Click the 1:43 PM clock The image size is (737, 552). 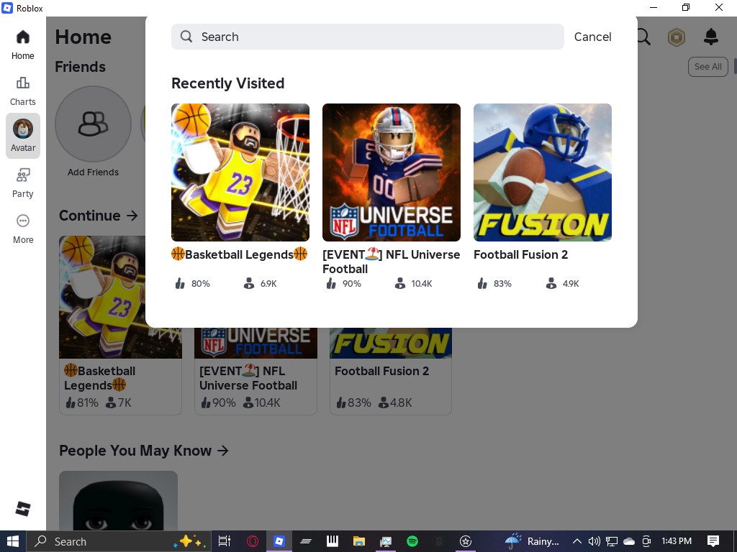(x=677, y=541)
